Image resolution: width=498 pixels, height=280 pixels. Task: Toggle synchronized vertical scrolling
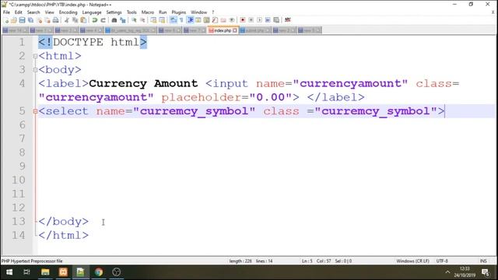tap(154, 20)
